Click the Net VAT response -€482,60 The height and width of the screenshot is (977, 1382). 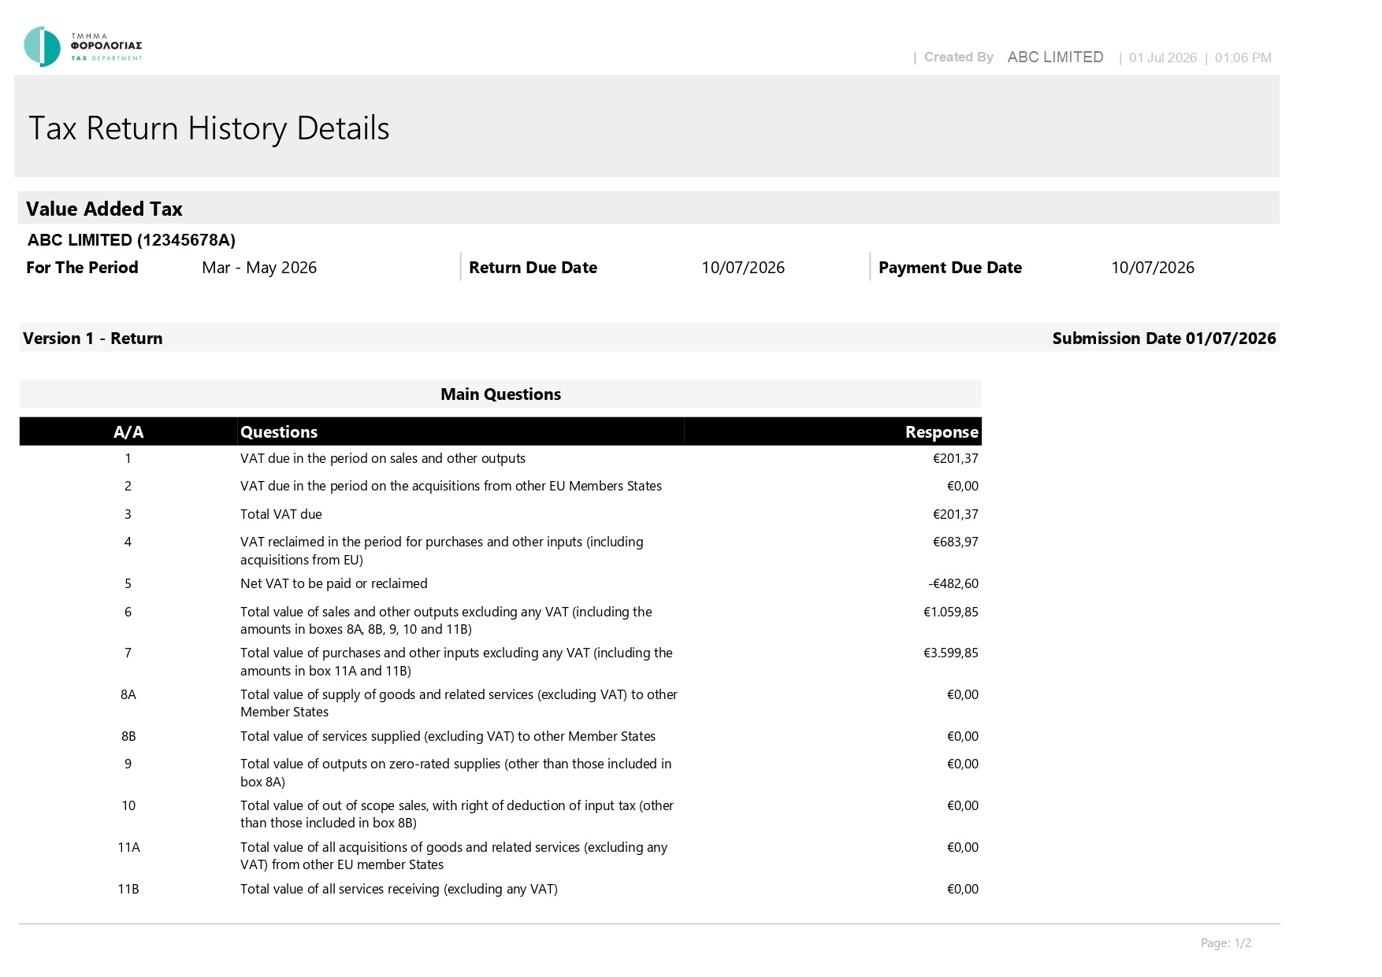click(953, 583)
